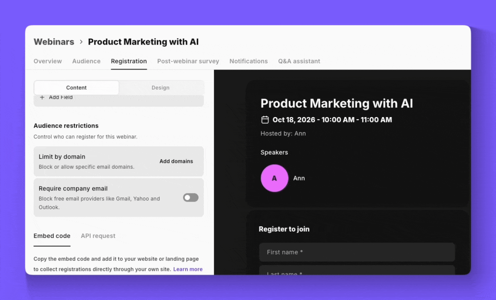This screenshot has width=496, height=300.
Task: Switch to the API request tab
Action: point(98,236)
